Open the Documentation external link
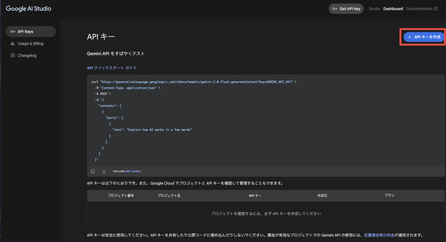The image size is (446, 242). pyautogui.click(x=422, y=9)
